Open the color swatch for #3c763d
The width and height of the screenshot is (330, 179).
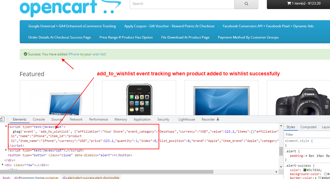coord(305,170)
